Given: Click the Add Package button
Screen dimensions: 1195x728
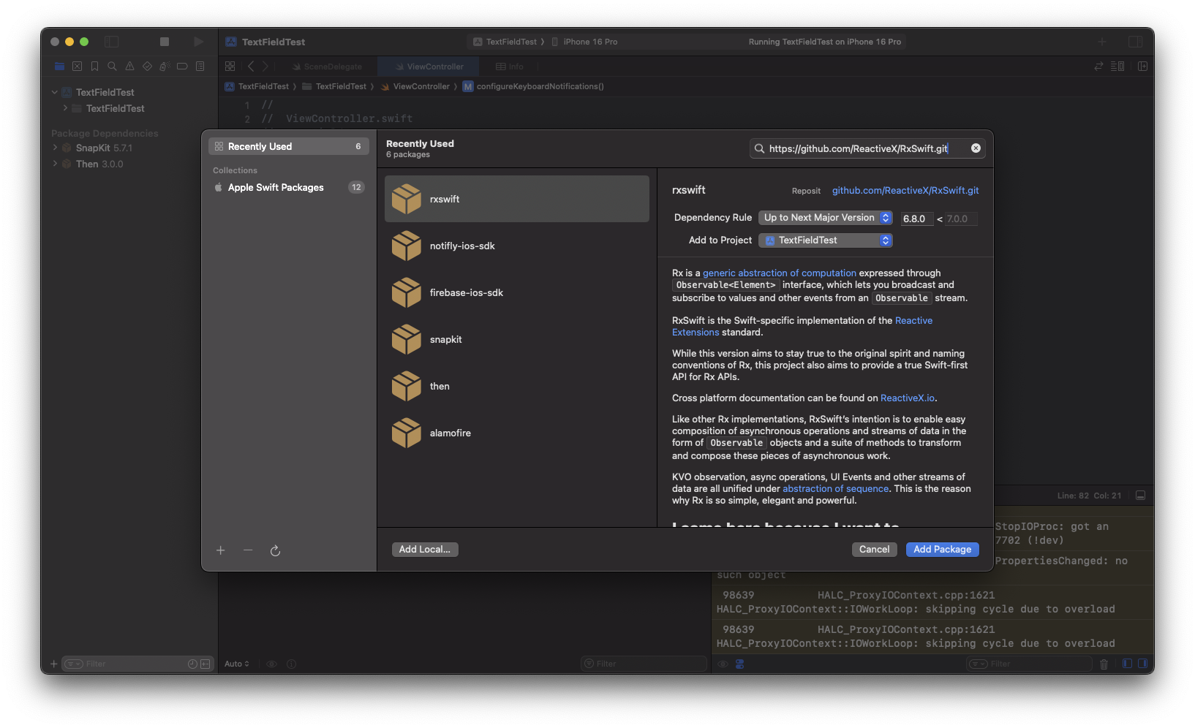Looking at the screenshot, I should tap(942, 550).
